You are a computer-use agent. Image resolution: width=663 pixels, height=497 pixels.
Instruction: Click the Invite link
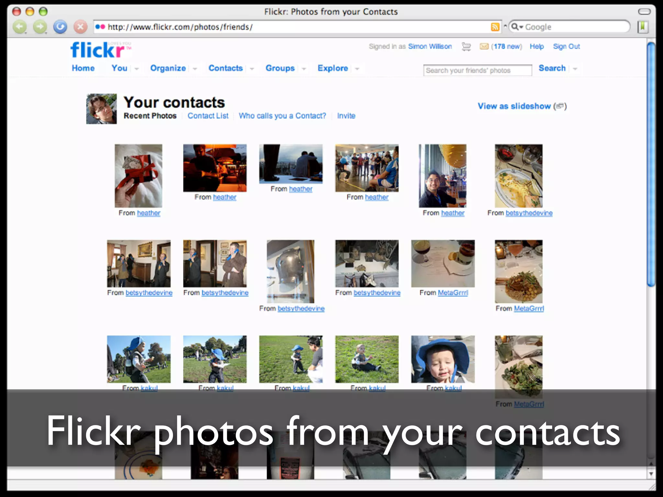[346, 116]
